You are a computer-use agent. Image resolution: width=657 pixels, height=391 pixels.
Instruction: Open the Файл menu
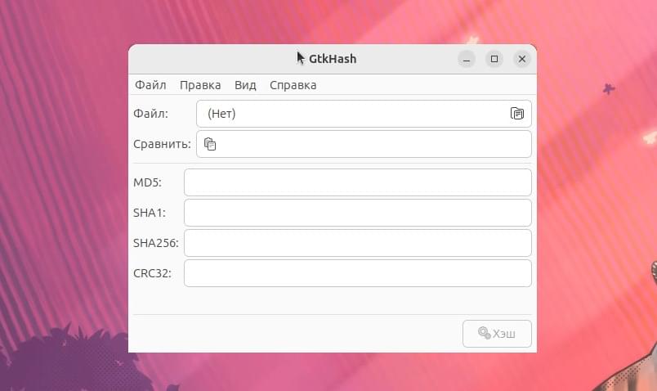[150, 85]
